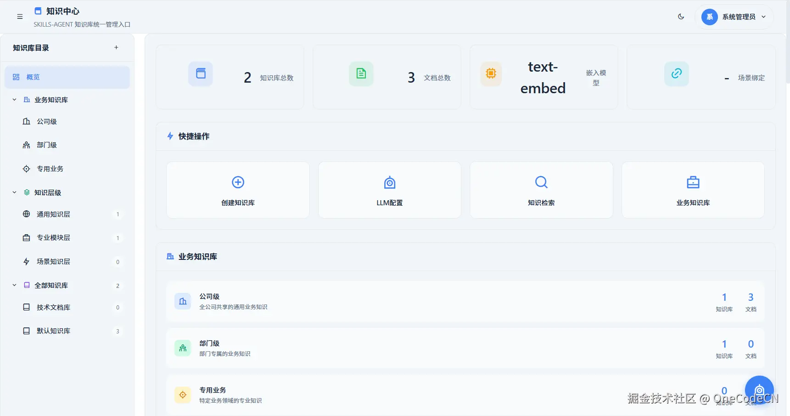790x416 pixels.
Task: Launch 知识检索 using the magnifier icon
Action: pos(541,182)
